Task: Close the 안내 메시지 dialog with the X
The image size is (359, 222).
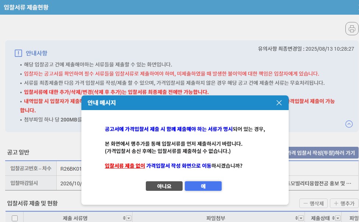Action: point(279,103)
